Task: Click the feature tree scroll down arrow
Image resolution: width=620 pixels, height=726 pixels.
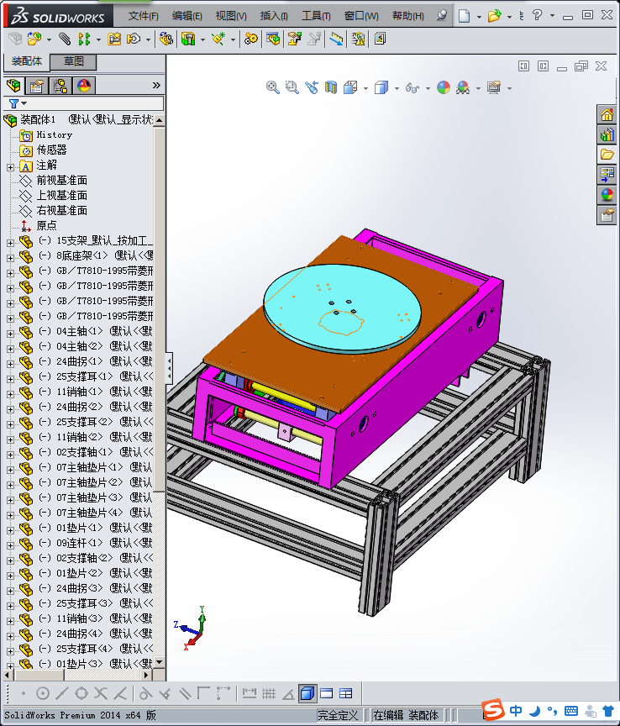Action: coord(160,662)
